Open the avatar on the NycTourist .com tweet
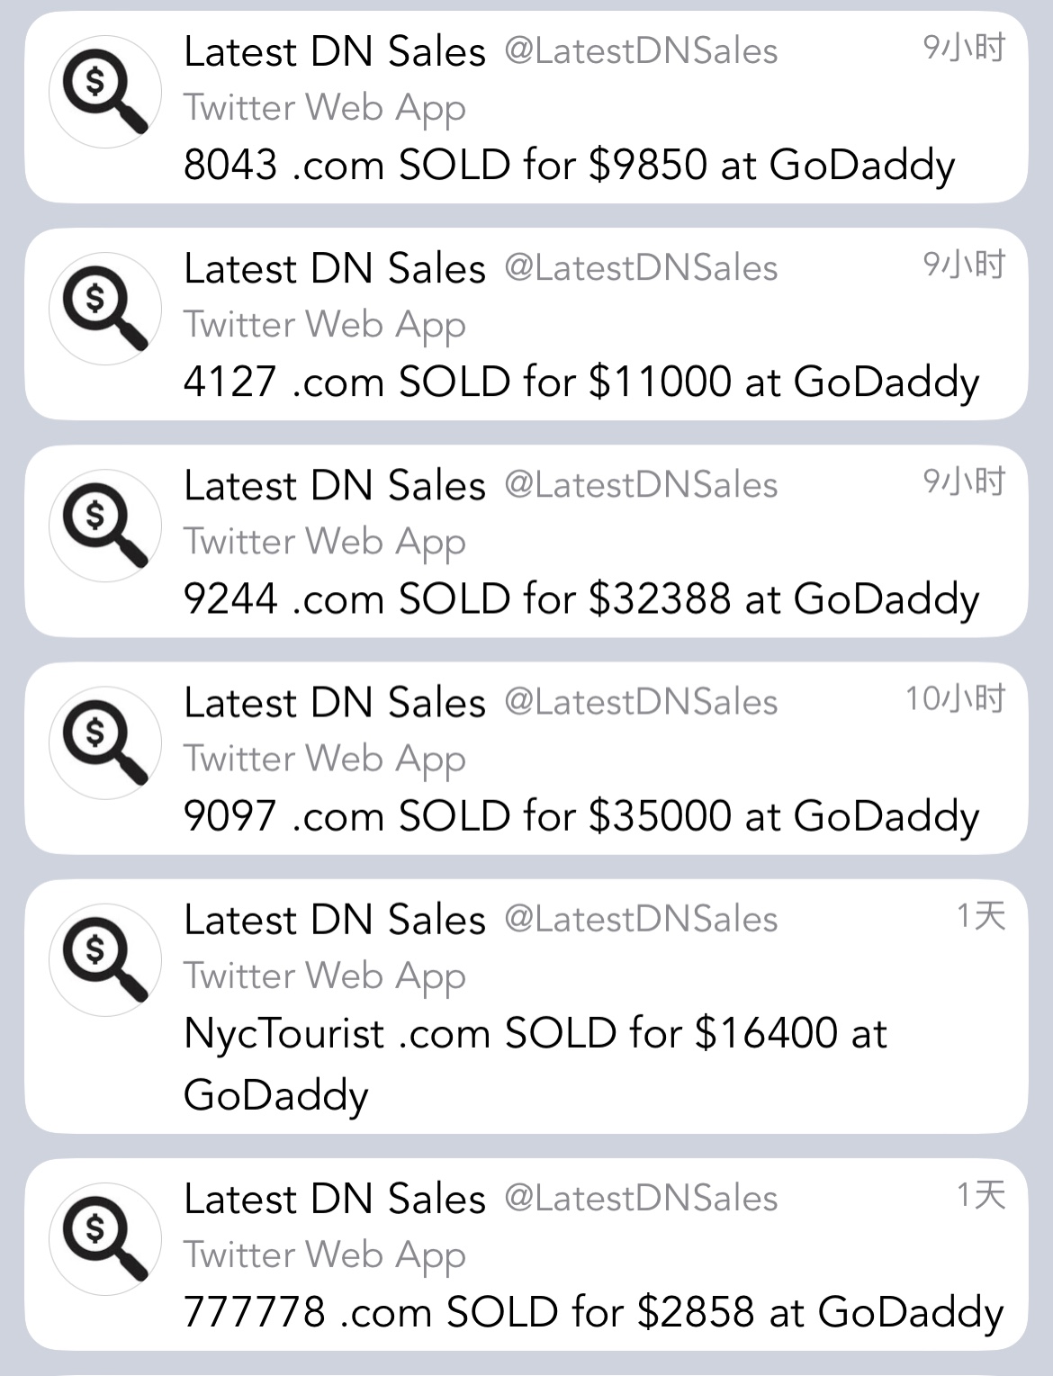This screenshot has width=1053, height=1376. pos(104,959)
